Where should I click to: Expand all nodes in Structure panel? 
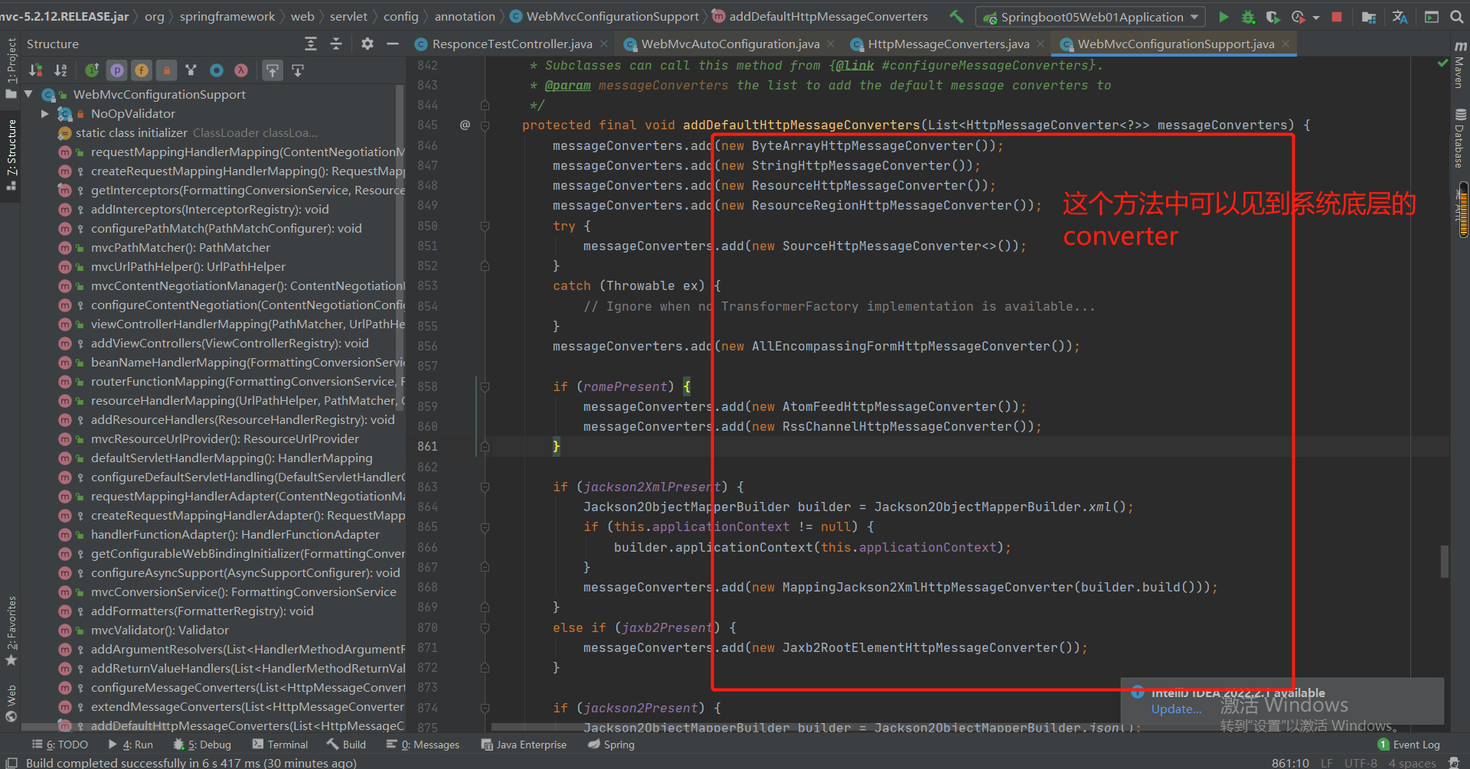point(310,44)
